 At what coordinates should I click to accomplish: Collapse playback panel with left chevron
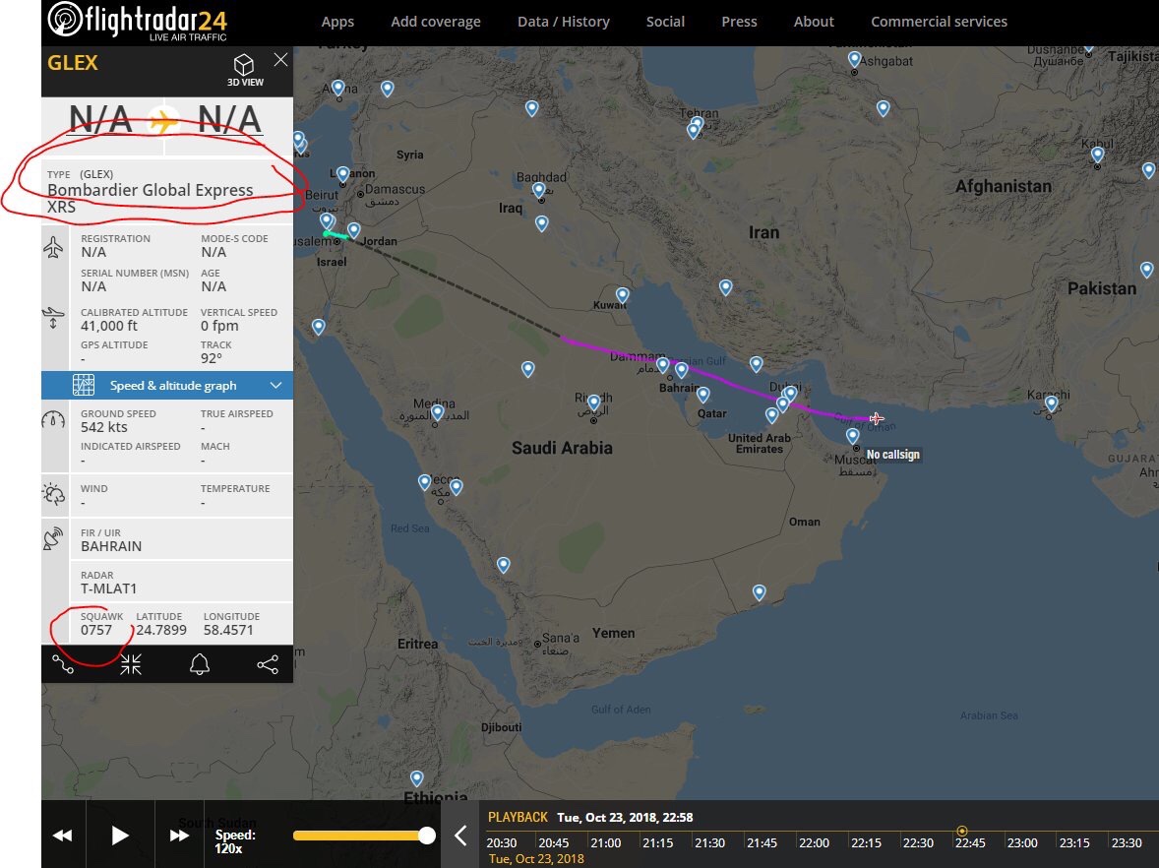click(460, 836)
